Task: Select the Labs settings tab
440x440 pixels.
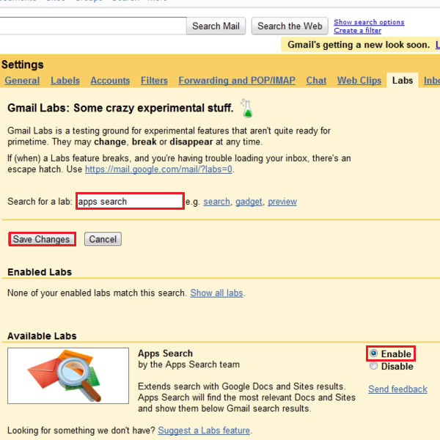Action: [403, 81]
